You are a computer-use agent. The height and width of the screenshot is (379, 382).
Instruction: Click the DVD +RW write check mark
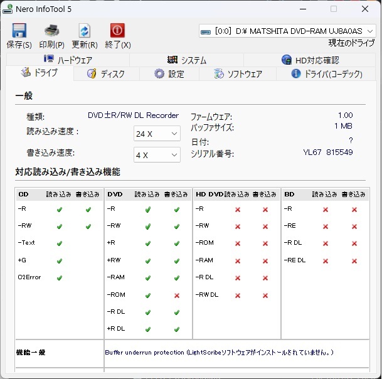(x=177, y=261)
